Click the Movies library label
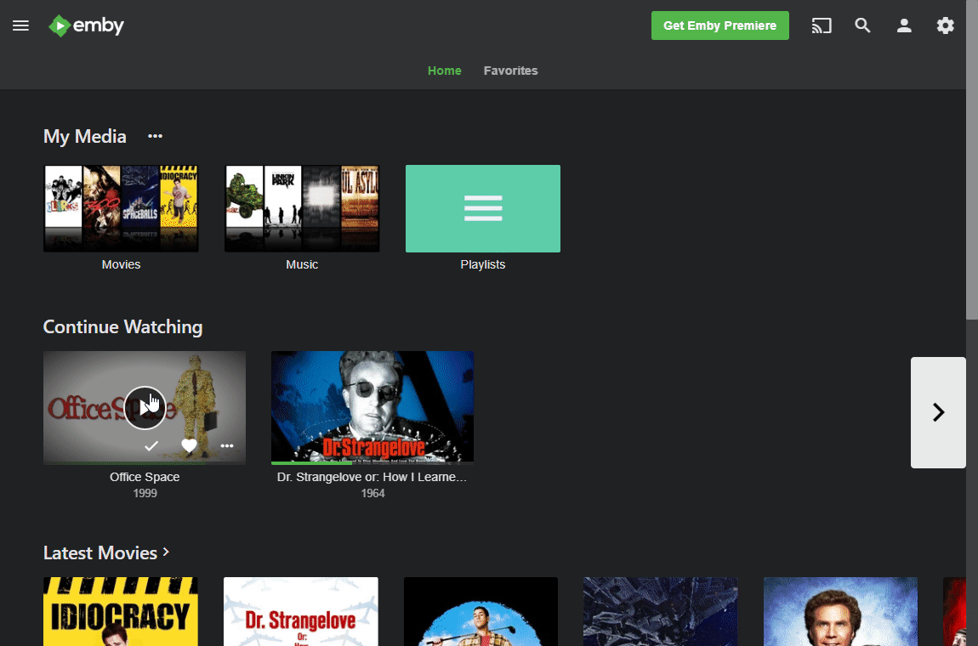Image resolution: width=978 pixels, height=646 pixels. pyautogui.click(x=121, y=264)
